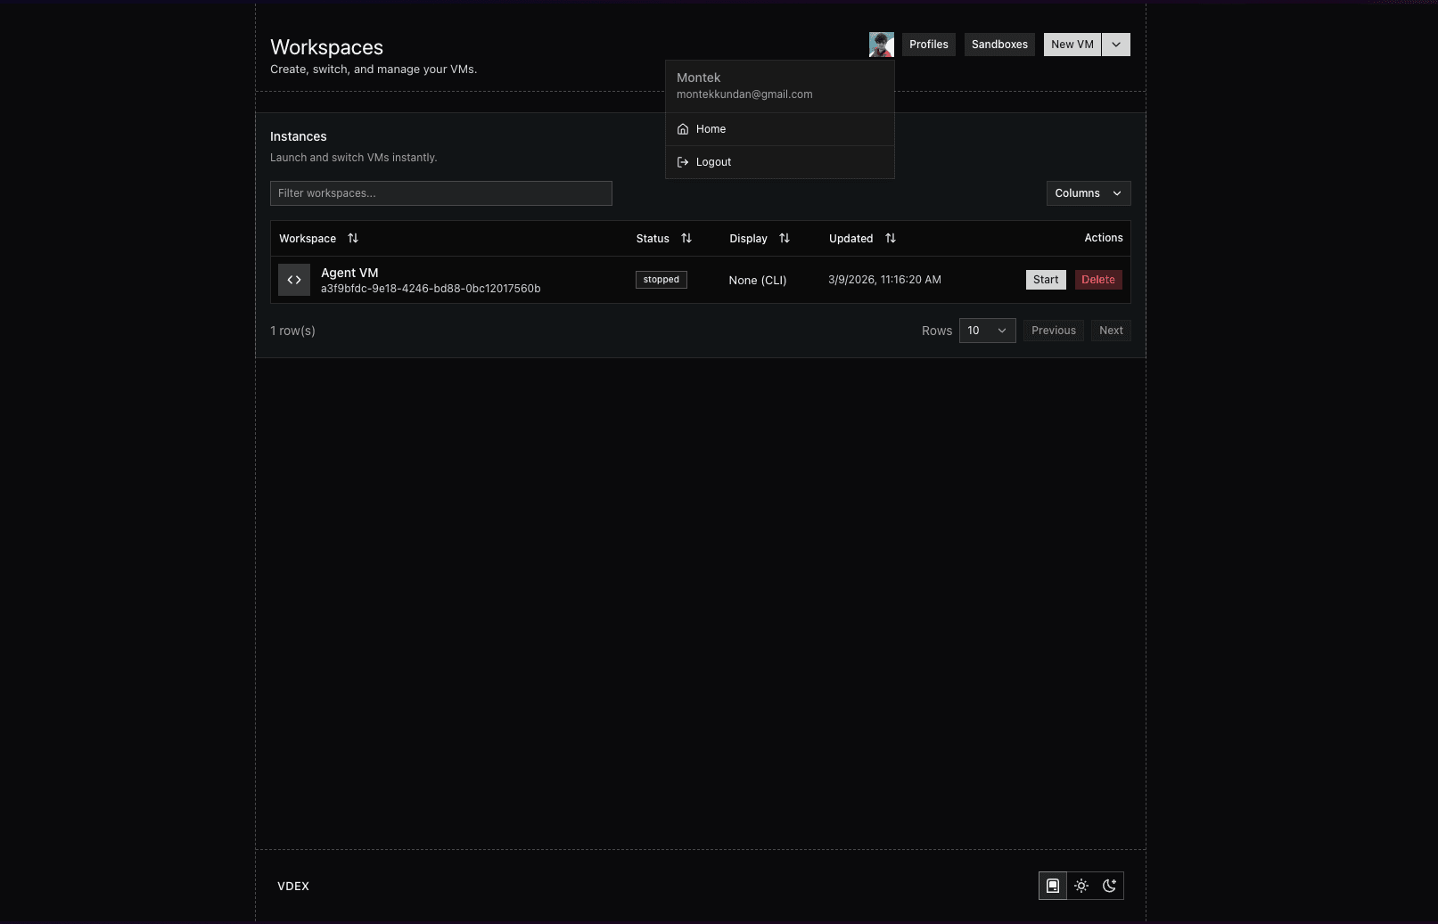Start the Agent VM workspace
Viewport: 1438px width, 924px height.
[x=1046, y=280]
